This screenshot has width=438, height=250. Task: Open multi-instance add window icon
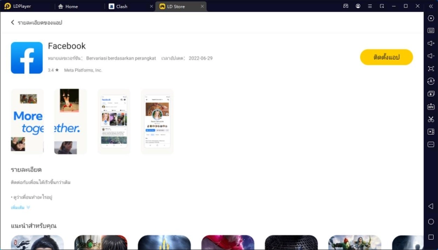pos(431,94)
